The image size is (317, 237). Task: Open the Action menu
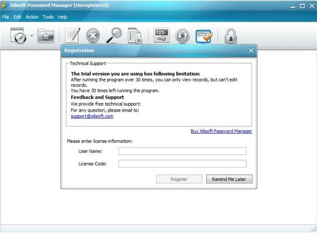pos(32,17)
